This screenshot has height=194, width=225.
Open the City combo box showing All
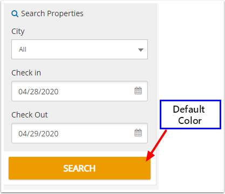[x=79, y=50]
